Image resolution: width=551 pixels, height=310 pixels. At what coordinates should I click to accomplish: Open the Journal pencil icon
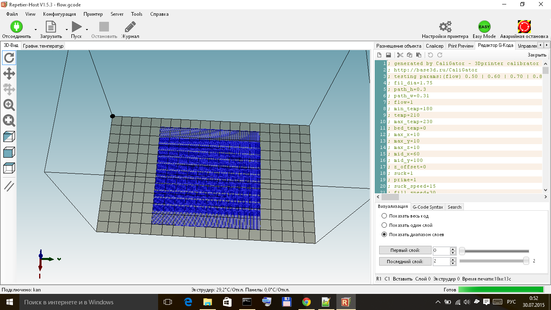pos(130,27)
